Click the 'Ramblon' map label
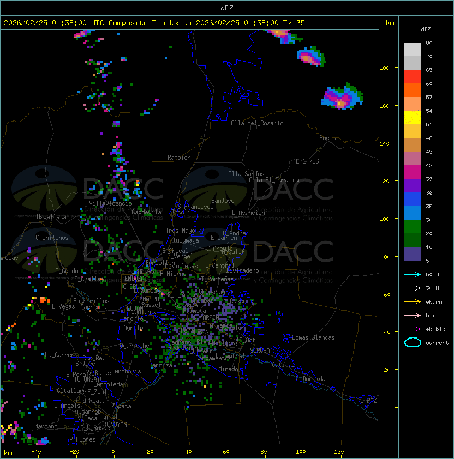The width and height of the screenshot is (454, 459). click(x=179, y=158)
